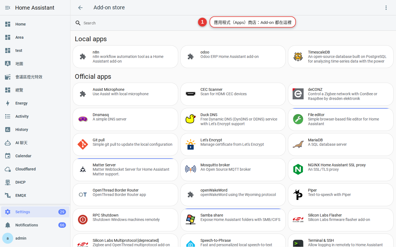Open the openWakeWord app card

pyautogui.click(x=233, y=195)
